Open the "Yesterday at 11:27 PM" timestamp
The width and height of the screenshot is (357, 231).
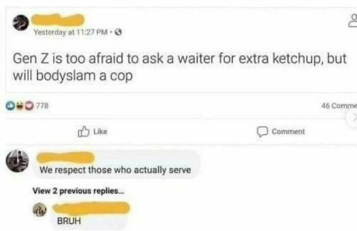(70, 32)
